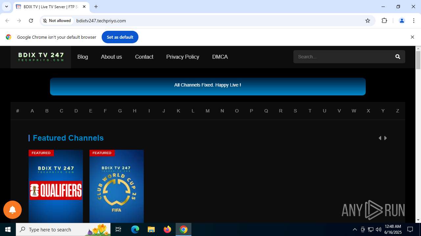Click the search magnifier icon
Image resolution: width=421 pixels, height=236 pixels.
(398, 57)
